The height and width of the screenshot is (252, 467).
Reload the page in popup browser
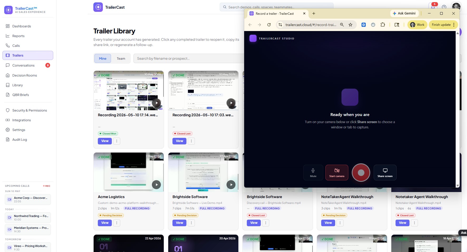(x=269, y=25)
